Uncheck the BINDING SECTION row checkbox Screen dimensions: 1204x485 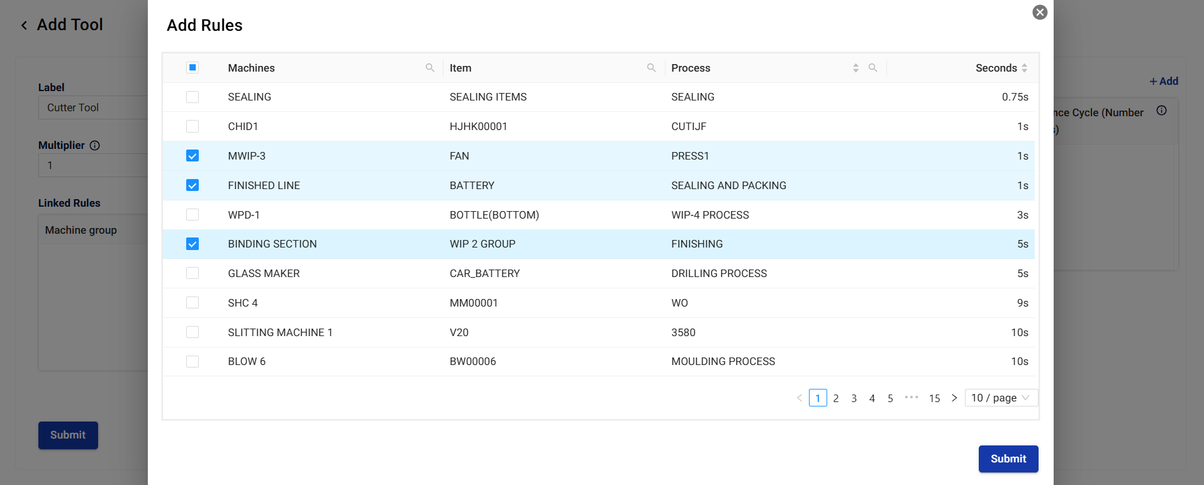(x=192, y=244)
